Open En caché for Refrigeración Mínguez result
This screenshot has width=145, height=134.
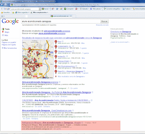tap(57, 129)
